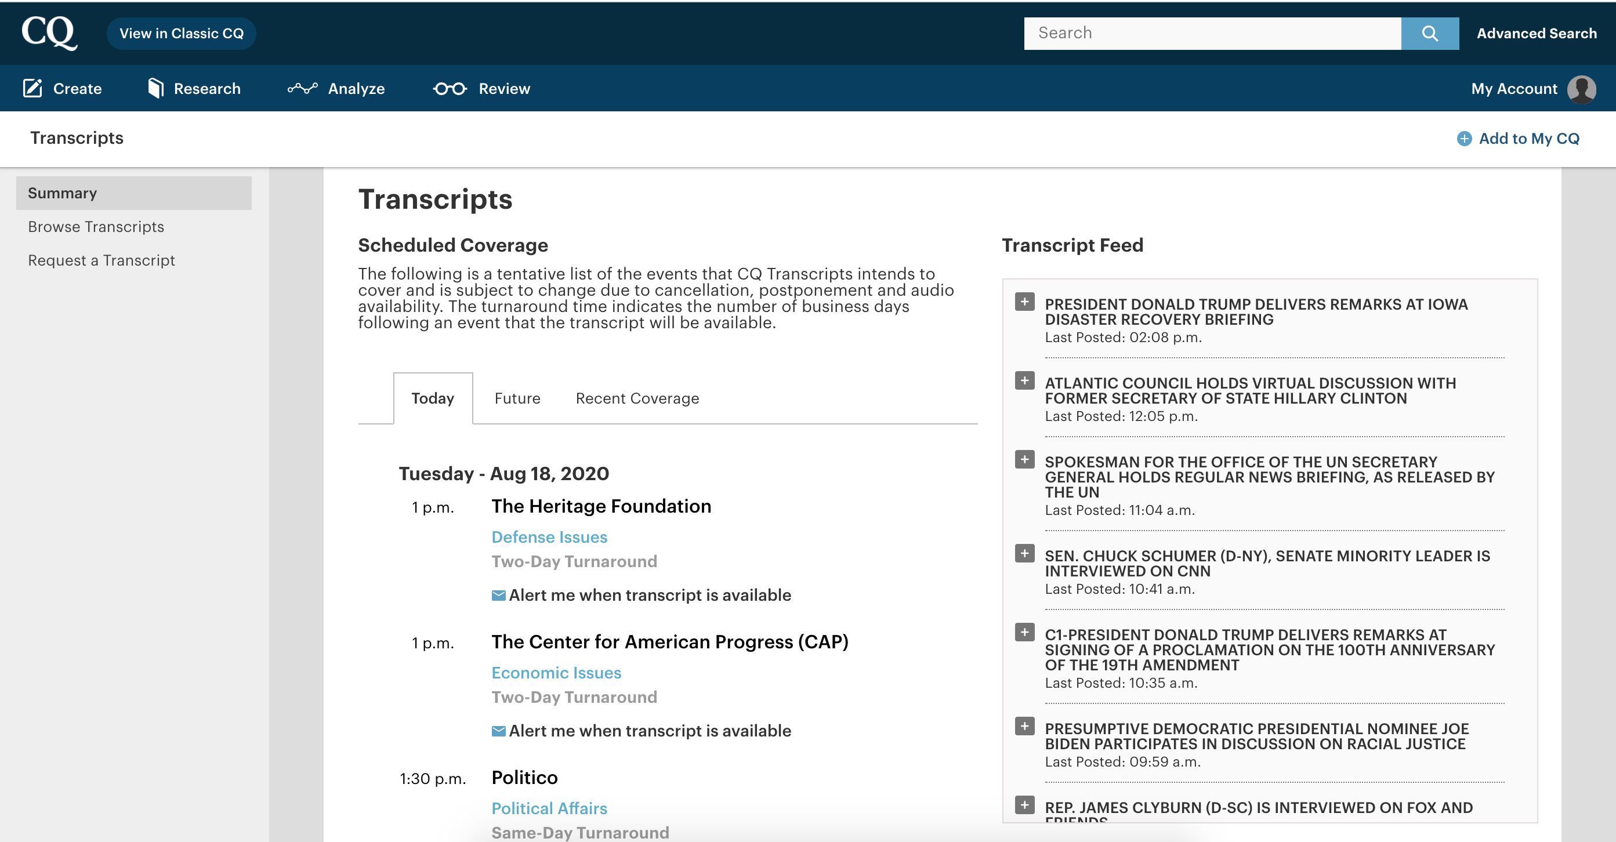Click Heritage Foundation transcript alert link
This screenshot has width=1616, height=842.
pos(650,595)
